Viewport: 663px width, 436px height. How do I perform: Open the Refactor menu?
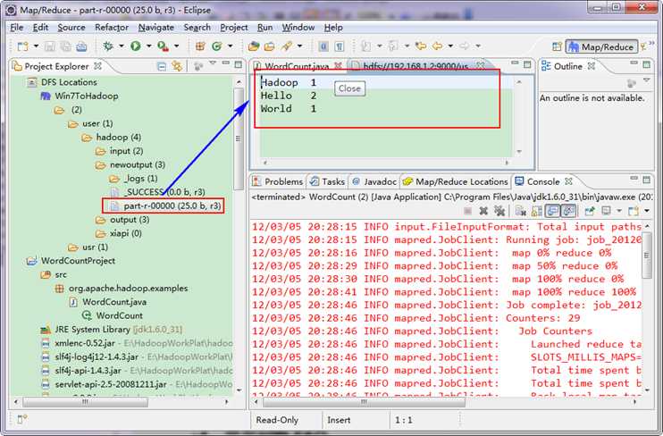(111, 28)
